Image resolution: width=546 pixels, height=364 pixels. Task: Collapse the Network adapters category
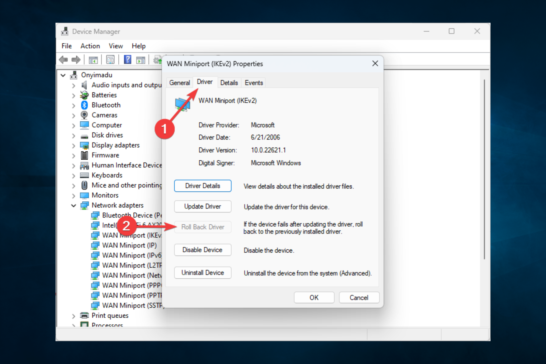click(74, 205)
